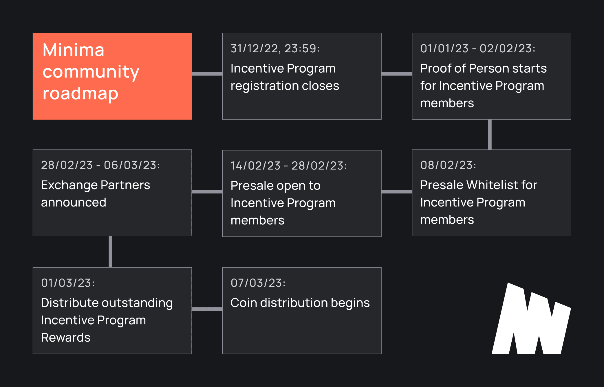The image size is (604, 387).
Task: Click Distribute outstanding Incentive Program Rewards box
Action: pyautogui.click(x=112, y=311)
